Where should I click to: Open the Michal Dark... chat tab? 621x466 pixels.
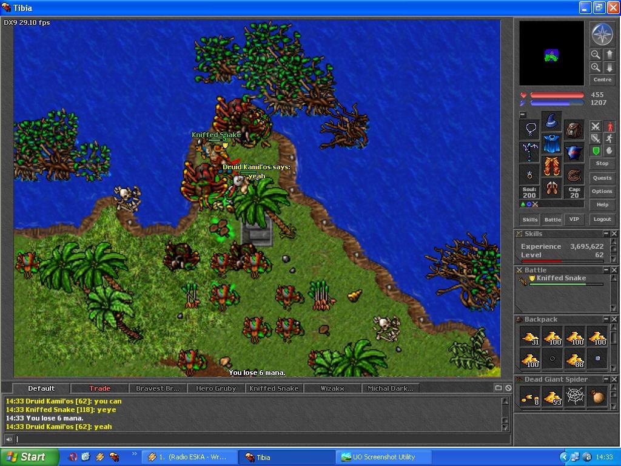tap(390, 388)
